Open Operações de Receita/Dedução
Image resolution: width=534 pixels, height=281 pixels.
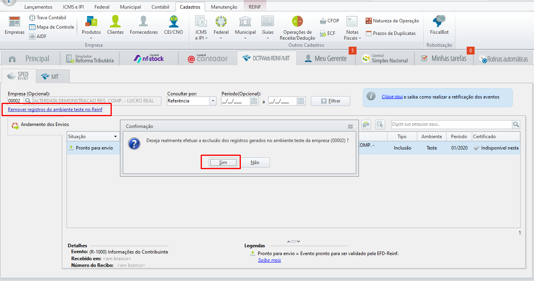pos(297,27)
